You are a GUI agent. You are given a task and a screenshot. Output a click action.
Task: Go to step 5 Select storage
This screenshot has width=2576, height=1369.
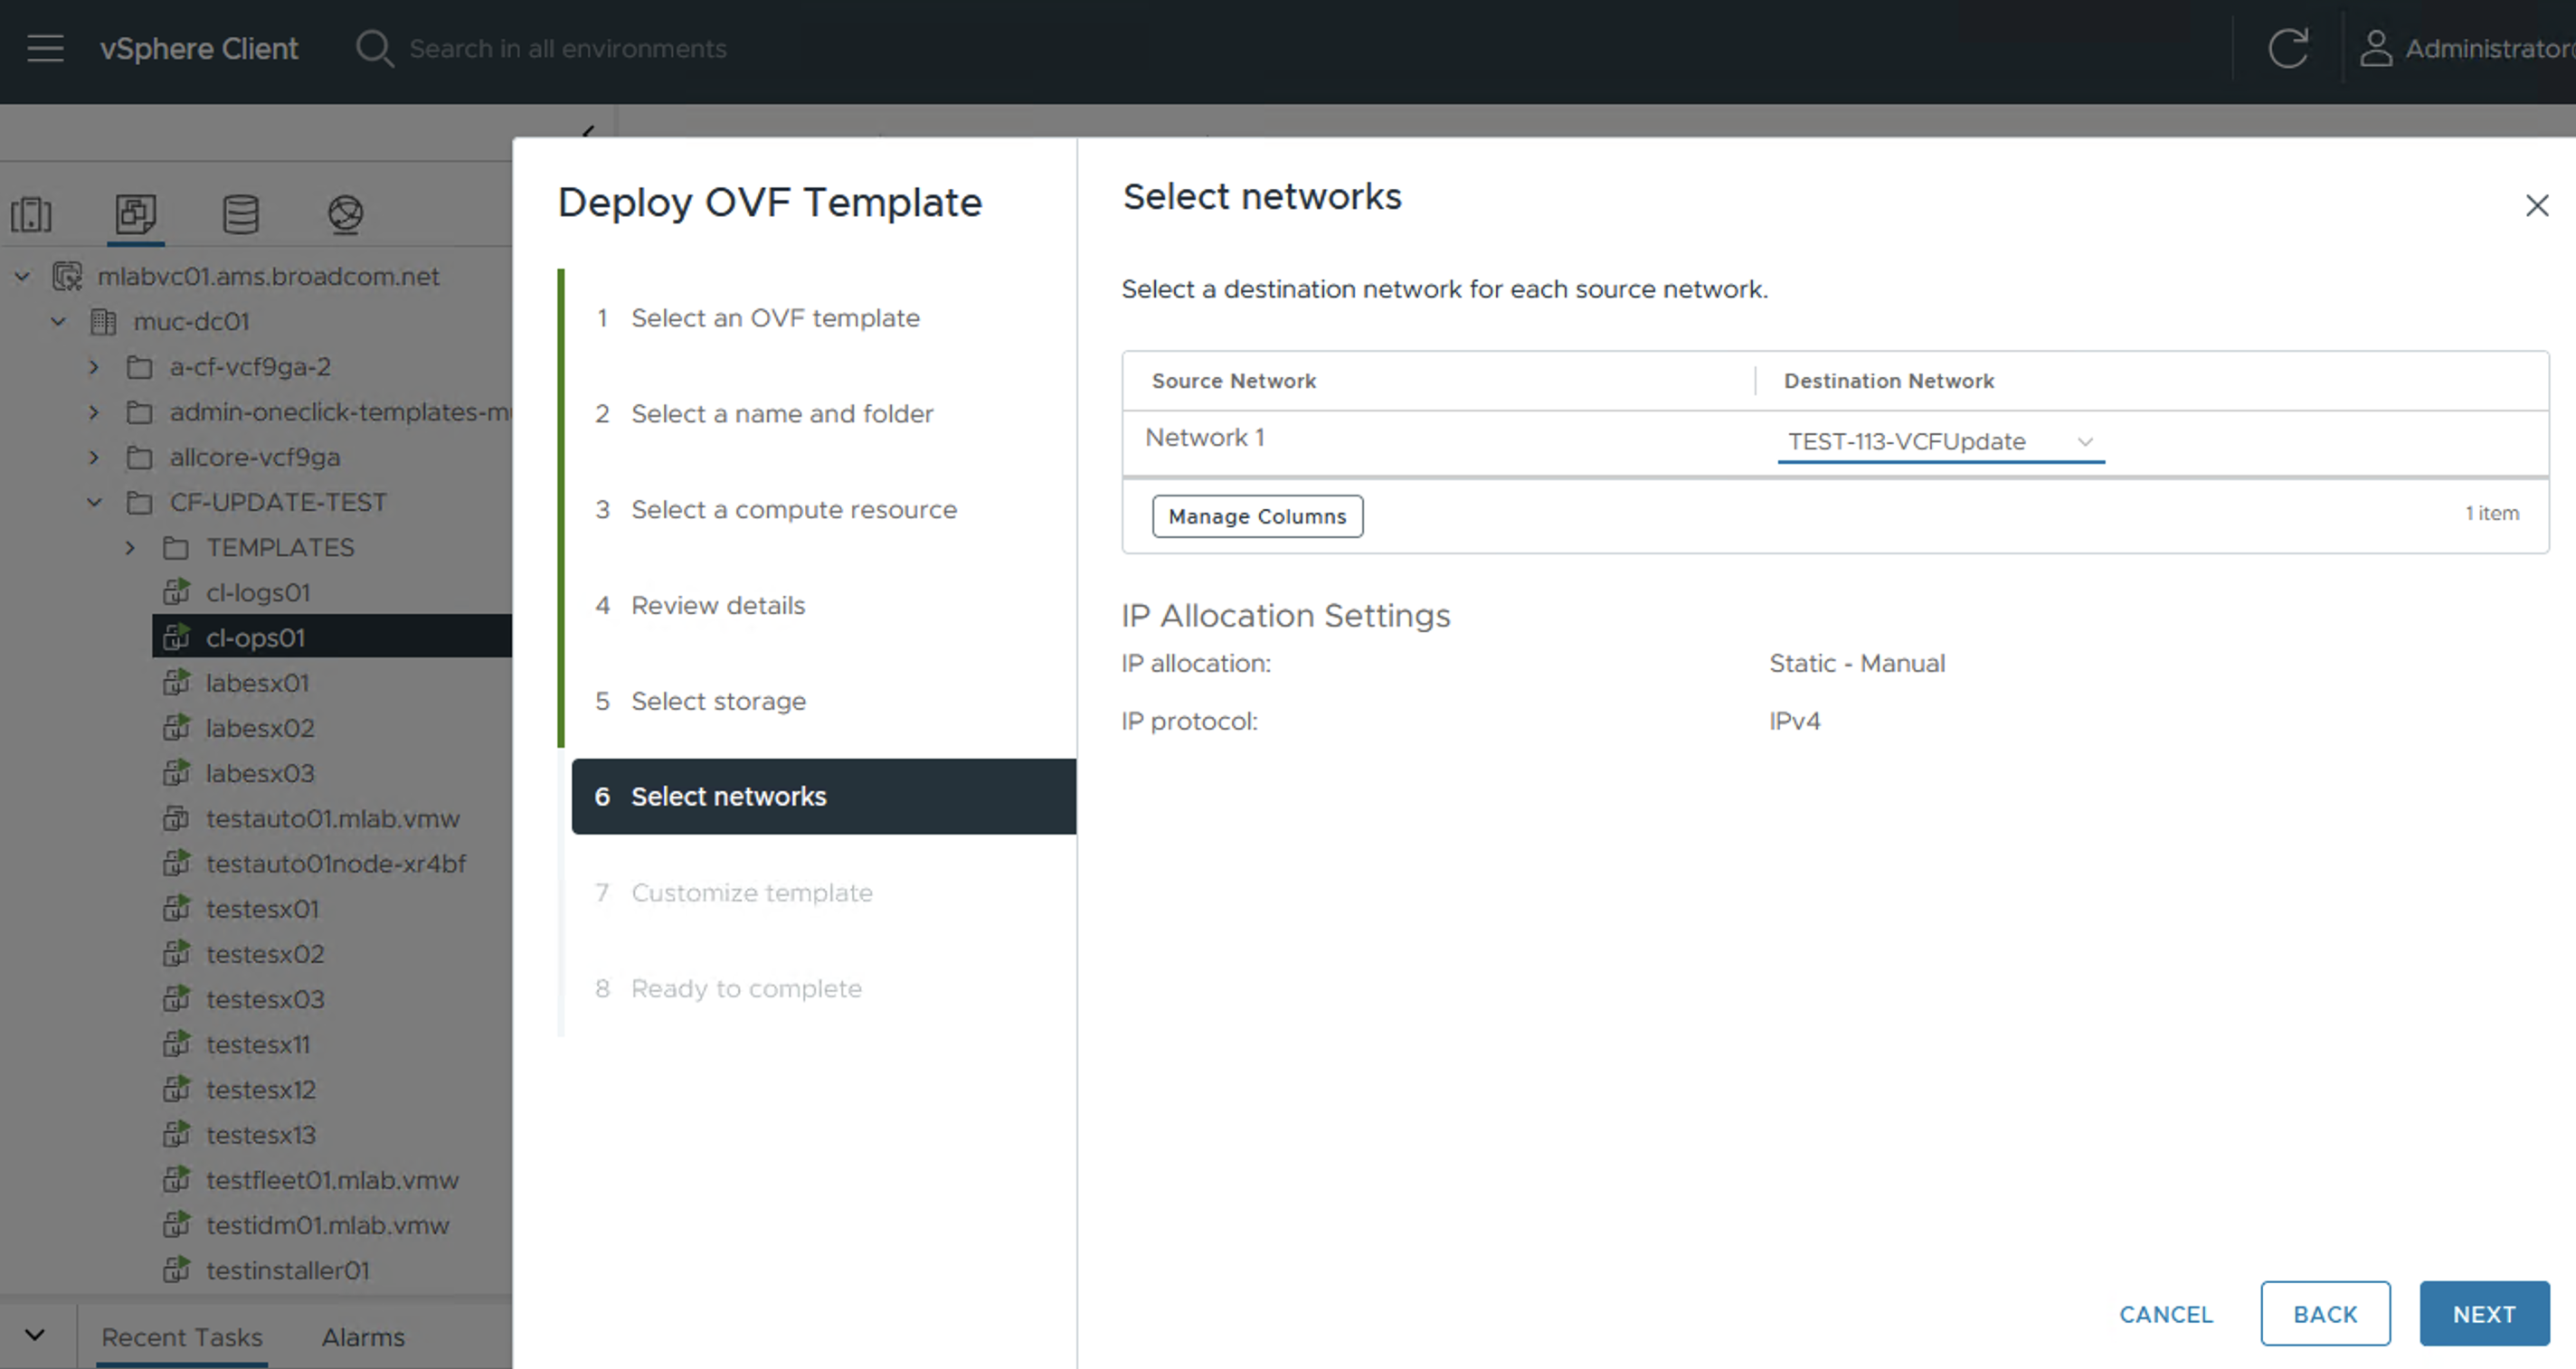[718, 701]
